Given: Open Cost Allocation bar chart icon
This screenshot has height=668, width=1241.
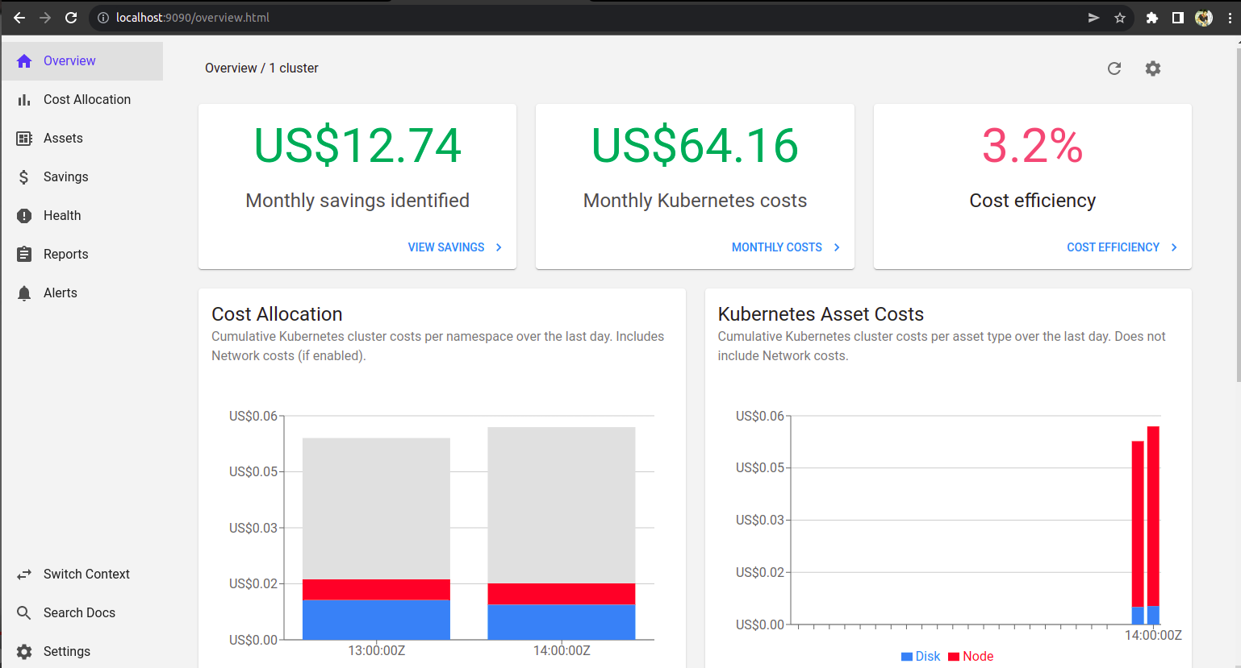Looking at the screenshot, I should pos(24,100).
